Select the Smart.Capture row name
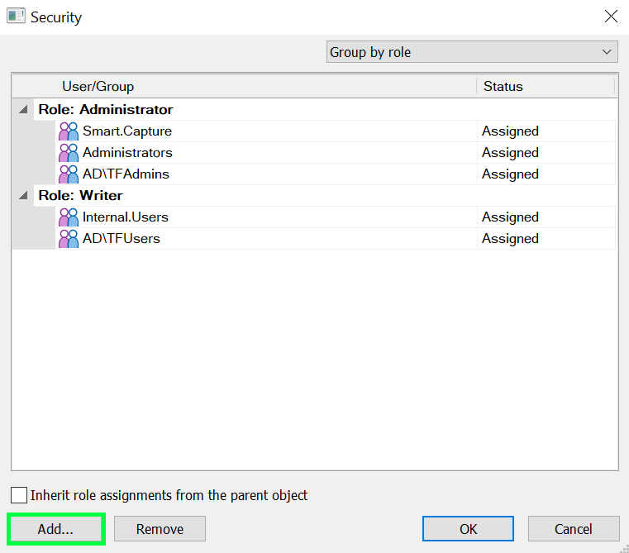 coord(127,131)
